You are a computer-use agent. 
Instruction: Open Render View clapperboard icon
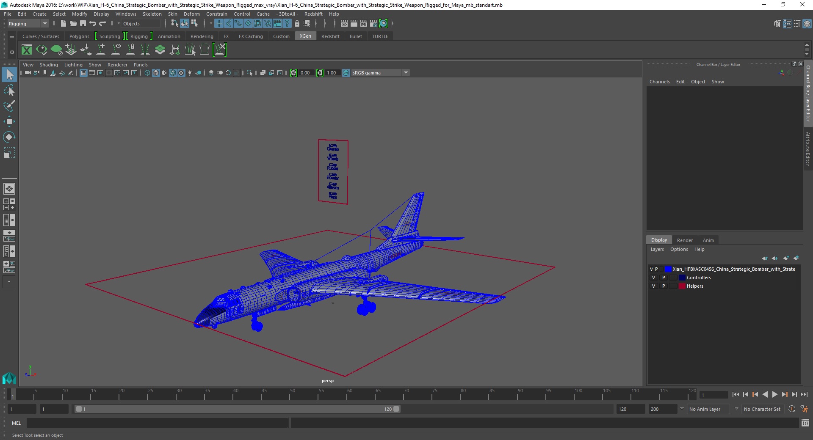(344, 24)
